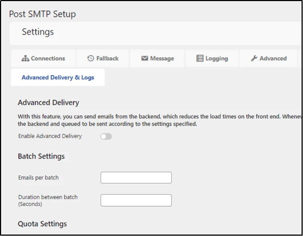Click the Post SMTP Setup title
Screen dimensions: 303x236
point(42,14)
